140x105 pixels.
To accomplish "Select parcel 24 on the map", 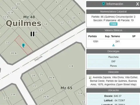I will 33,76.
